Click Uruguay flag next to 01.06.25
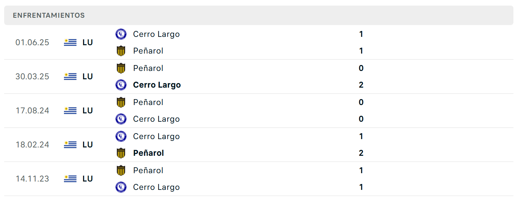 click(x=70, y=42)
